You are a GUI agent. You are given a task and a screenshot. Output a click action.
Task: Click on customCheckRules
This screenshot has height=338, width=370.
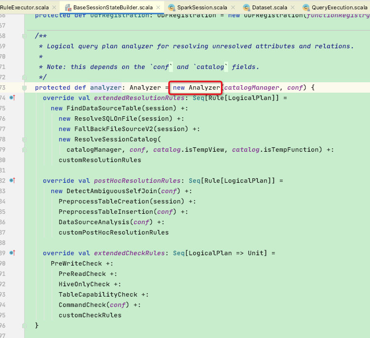pos(90,315)
